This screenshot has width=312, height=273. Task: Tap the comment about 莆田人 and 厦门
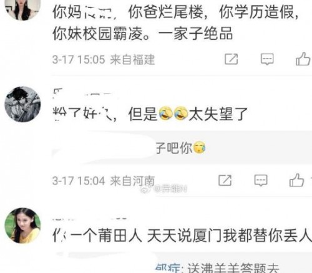coord(182,236)
